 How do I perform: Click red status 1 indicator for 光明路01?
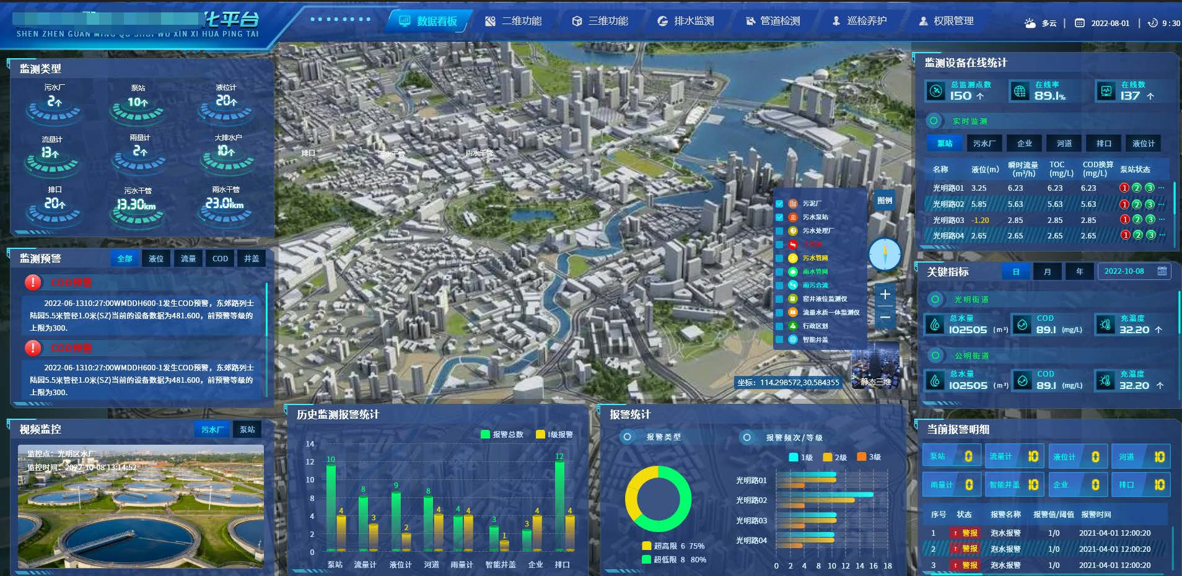(x=1124, y=188)
